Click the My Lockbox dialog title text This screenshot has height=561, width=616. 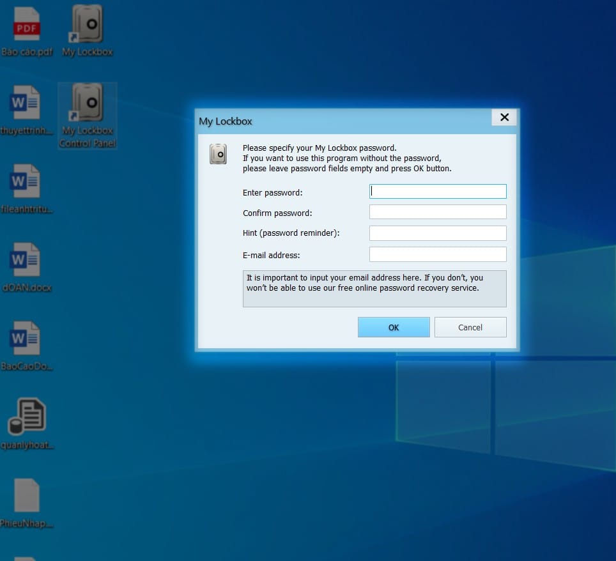225,121
